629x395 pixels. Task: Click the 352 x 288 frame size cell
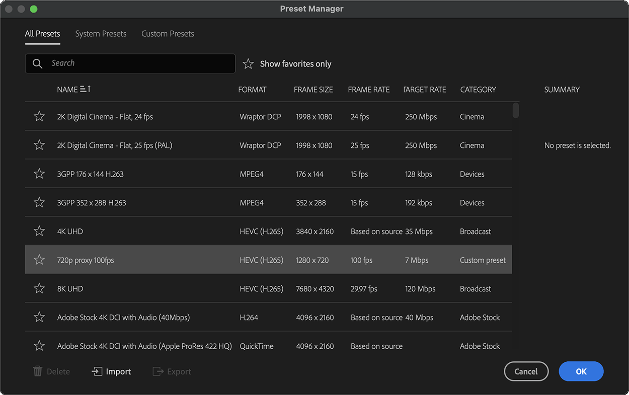click(x=311, y=203)
